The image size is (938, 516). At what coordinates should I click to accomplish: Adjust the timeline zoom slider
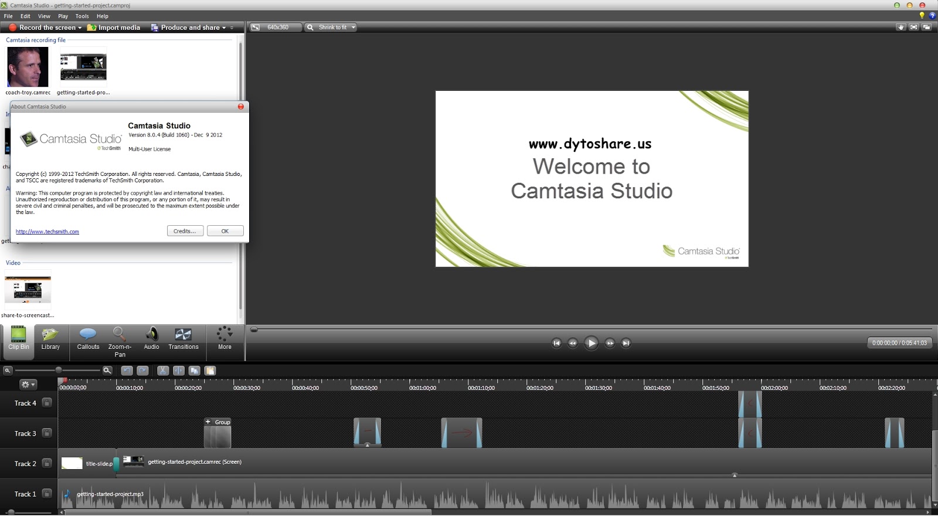[x=59, y=370]
